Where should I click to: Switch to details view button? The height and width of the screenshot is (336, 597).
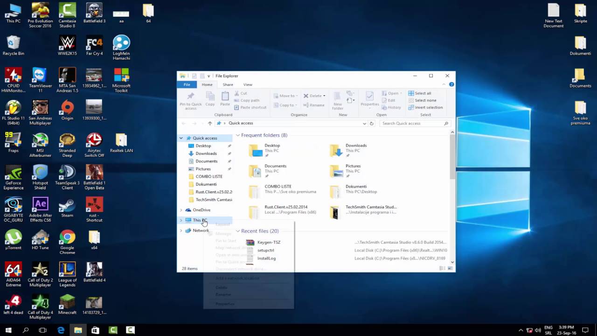pyautogui.click(x=442, y=268)
